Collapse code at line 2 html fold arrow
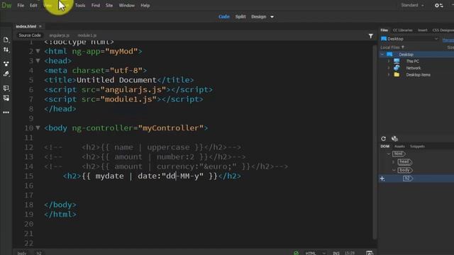 click(38, 51)
